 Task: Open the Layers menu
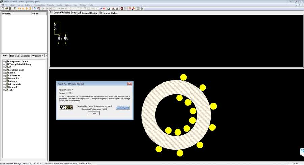pos(20,5)
